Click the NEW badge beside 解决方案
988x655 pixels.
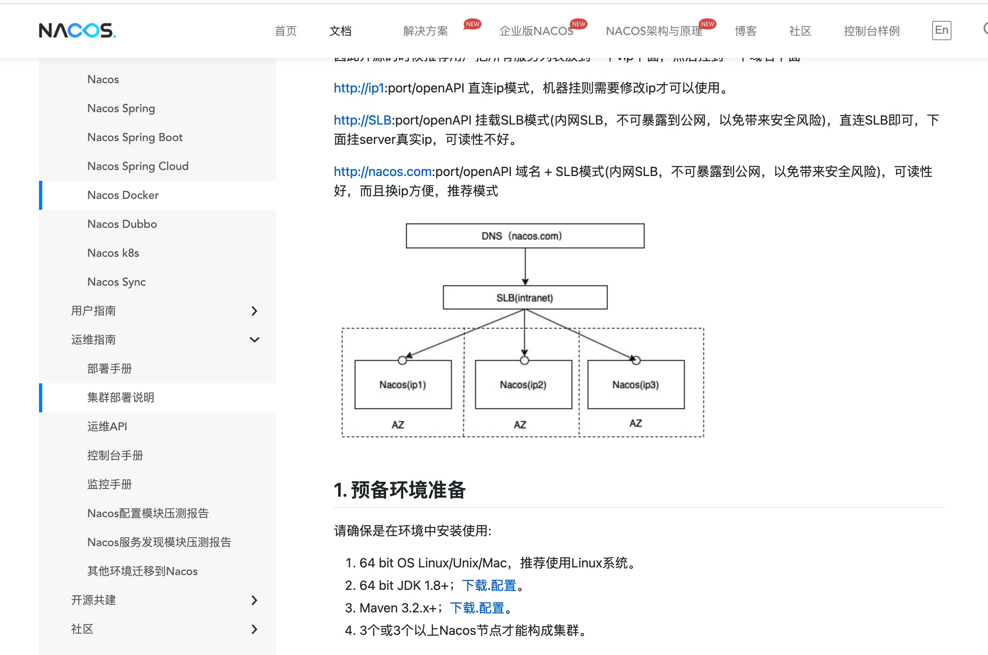pyautogui.click(x=472, y=24)
